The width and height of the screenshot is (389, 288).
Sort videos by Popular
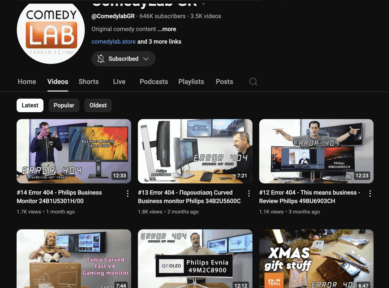point(64,105)
